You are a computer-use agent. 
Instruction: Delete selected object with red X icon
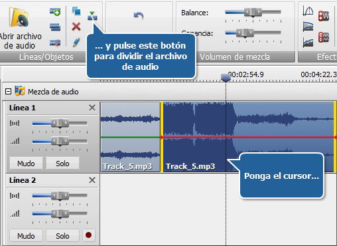76,27
